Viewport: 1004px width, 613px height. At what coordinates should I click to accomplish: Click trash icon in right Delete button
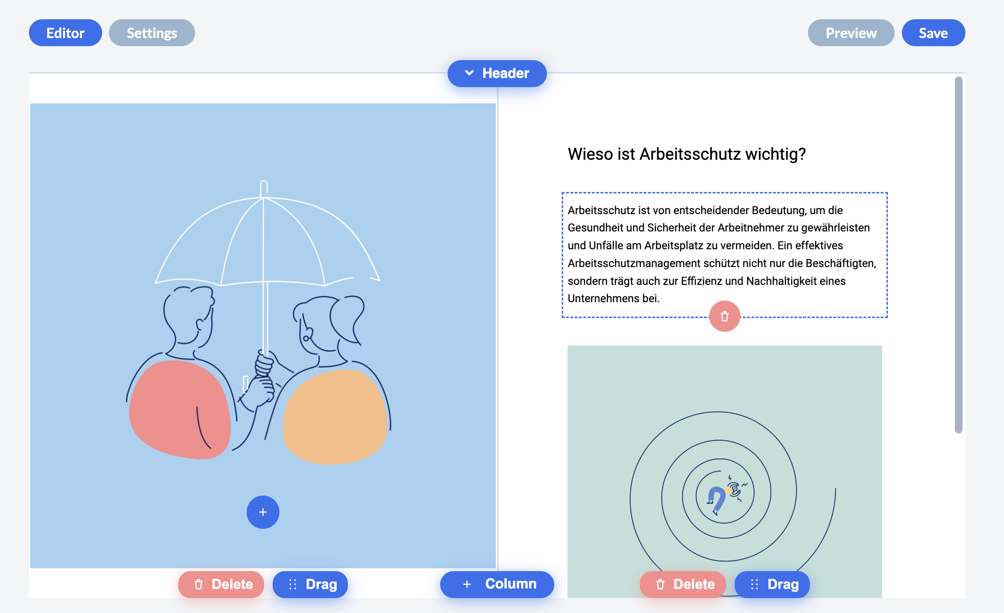click(660, 584)
